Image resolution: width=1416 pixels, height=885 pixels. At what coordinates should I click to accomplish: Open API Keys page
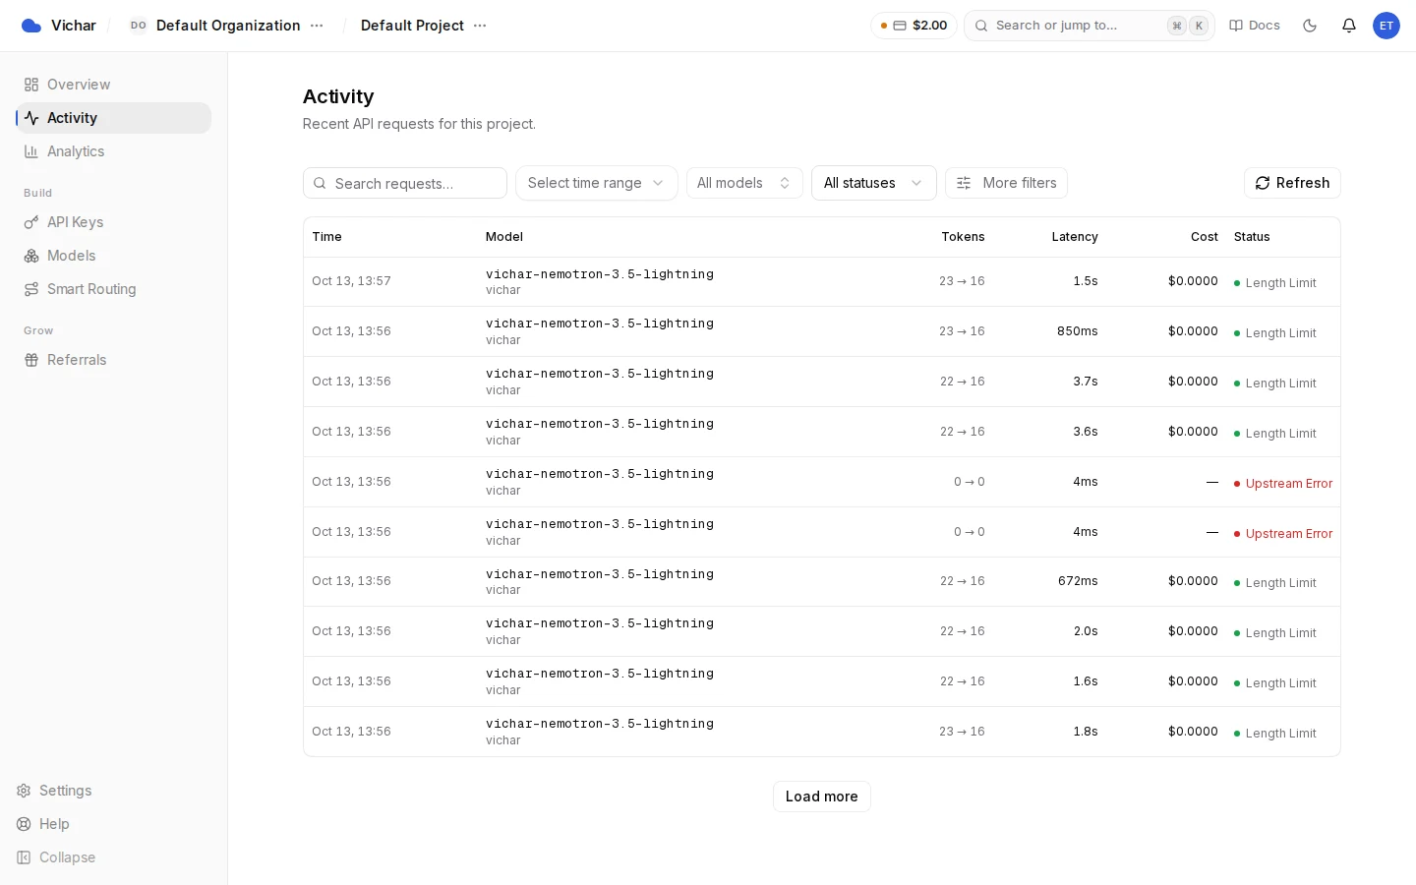[113, 222]
